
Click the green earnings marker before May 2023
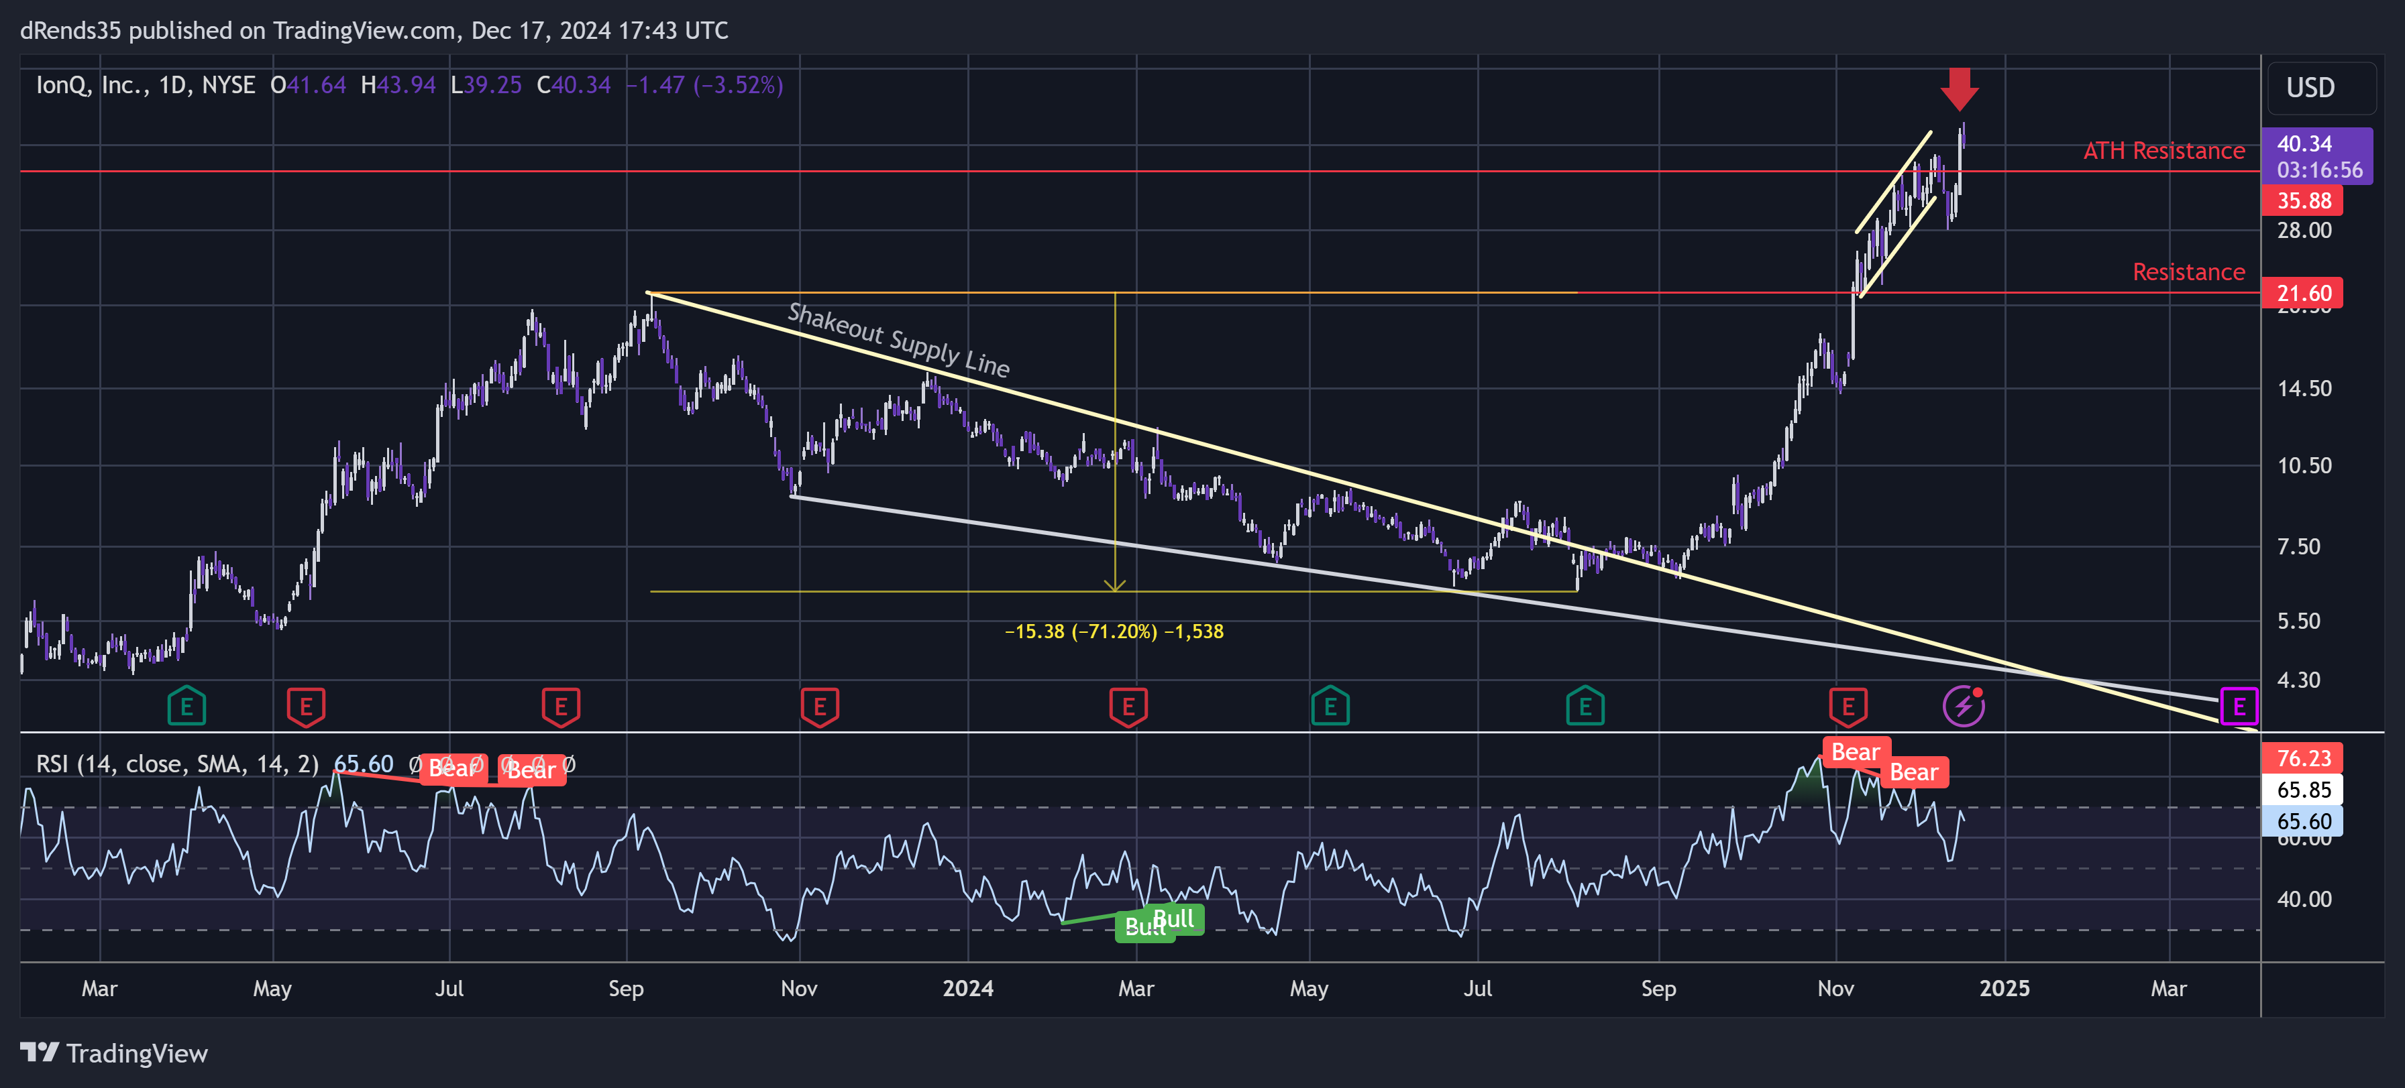coord(186,707)
